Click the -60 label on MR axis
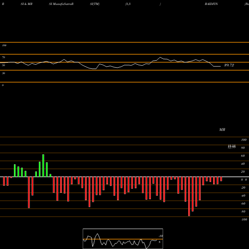Screen dimensions: 249x249 point(243,204)
